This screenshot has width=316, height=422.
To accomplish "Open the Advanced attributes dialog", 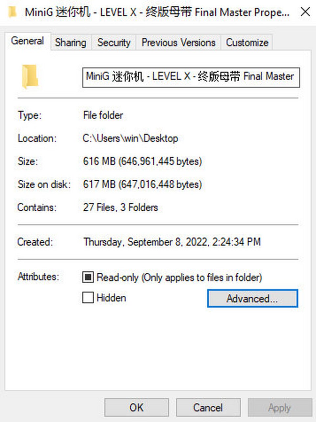I will [252, 298].
